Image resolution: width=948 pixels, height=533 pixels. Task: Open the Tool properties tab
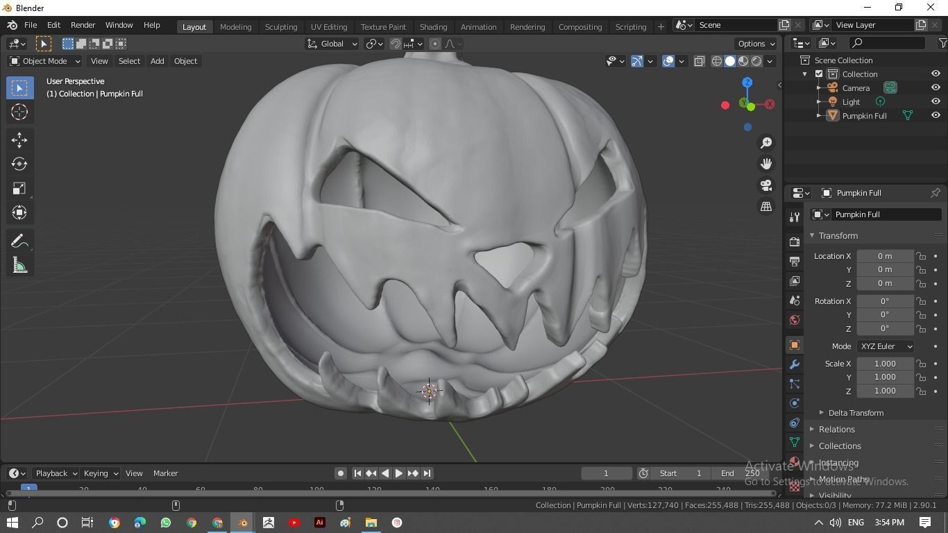click(795, 217)
